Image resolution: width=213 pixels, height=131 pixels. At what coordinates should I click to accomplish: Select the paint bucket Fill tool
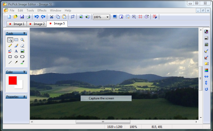pyautogui.click(x=10, y=51)
